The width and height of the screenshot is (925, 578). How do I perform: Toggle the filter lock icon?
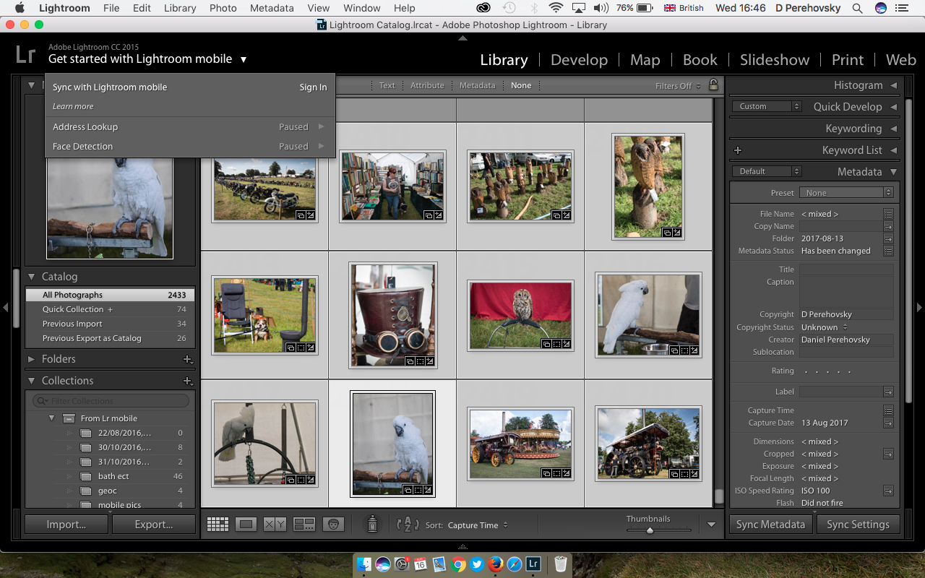(713, 85)
